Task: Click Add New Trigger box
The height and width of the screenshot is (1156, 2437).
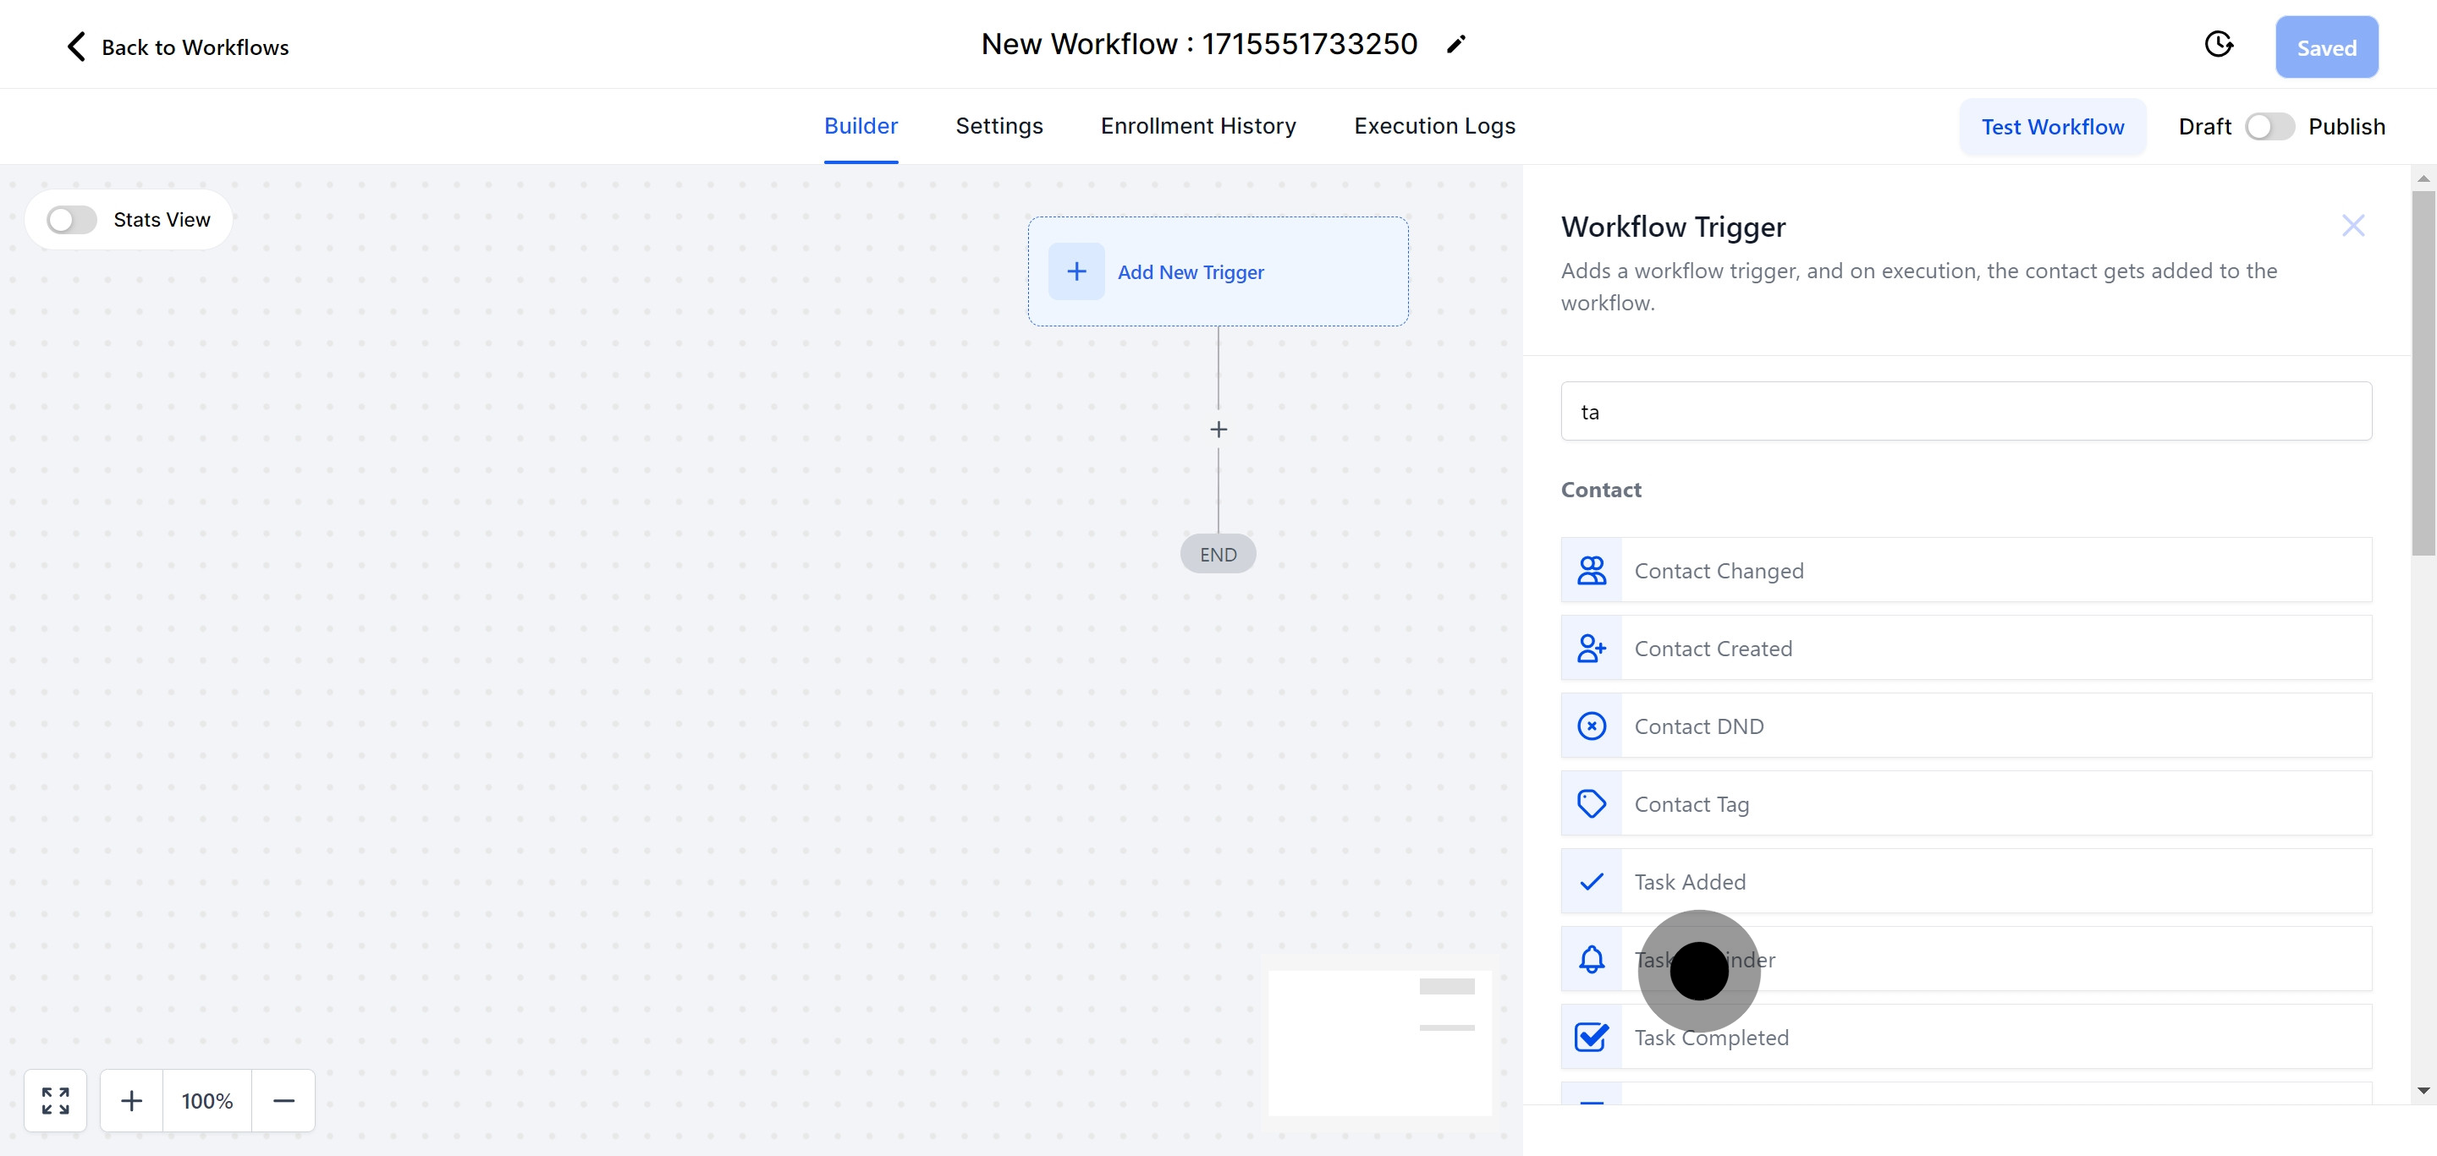Action: pyautogui.click(x=1218, y=272)
